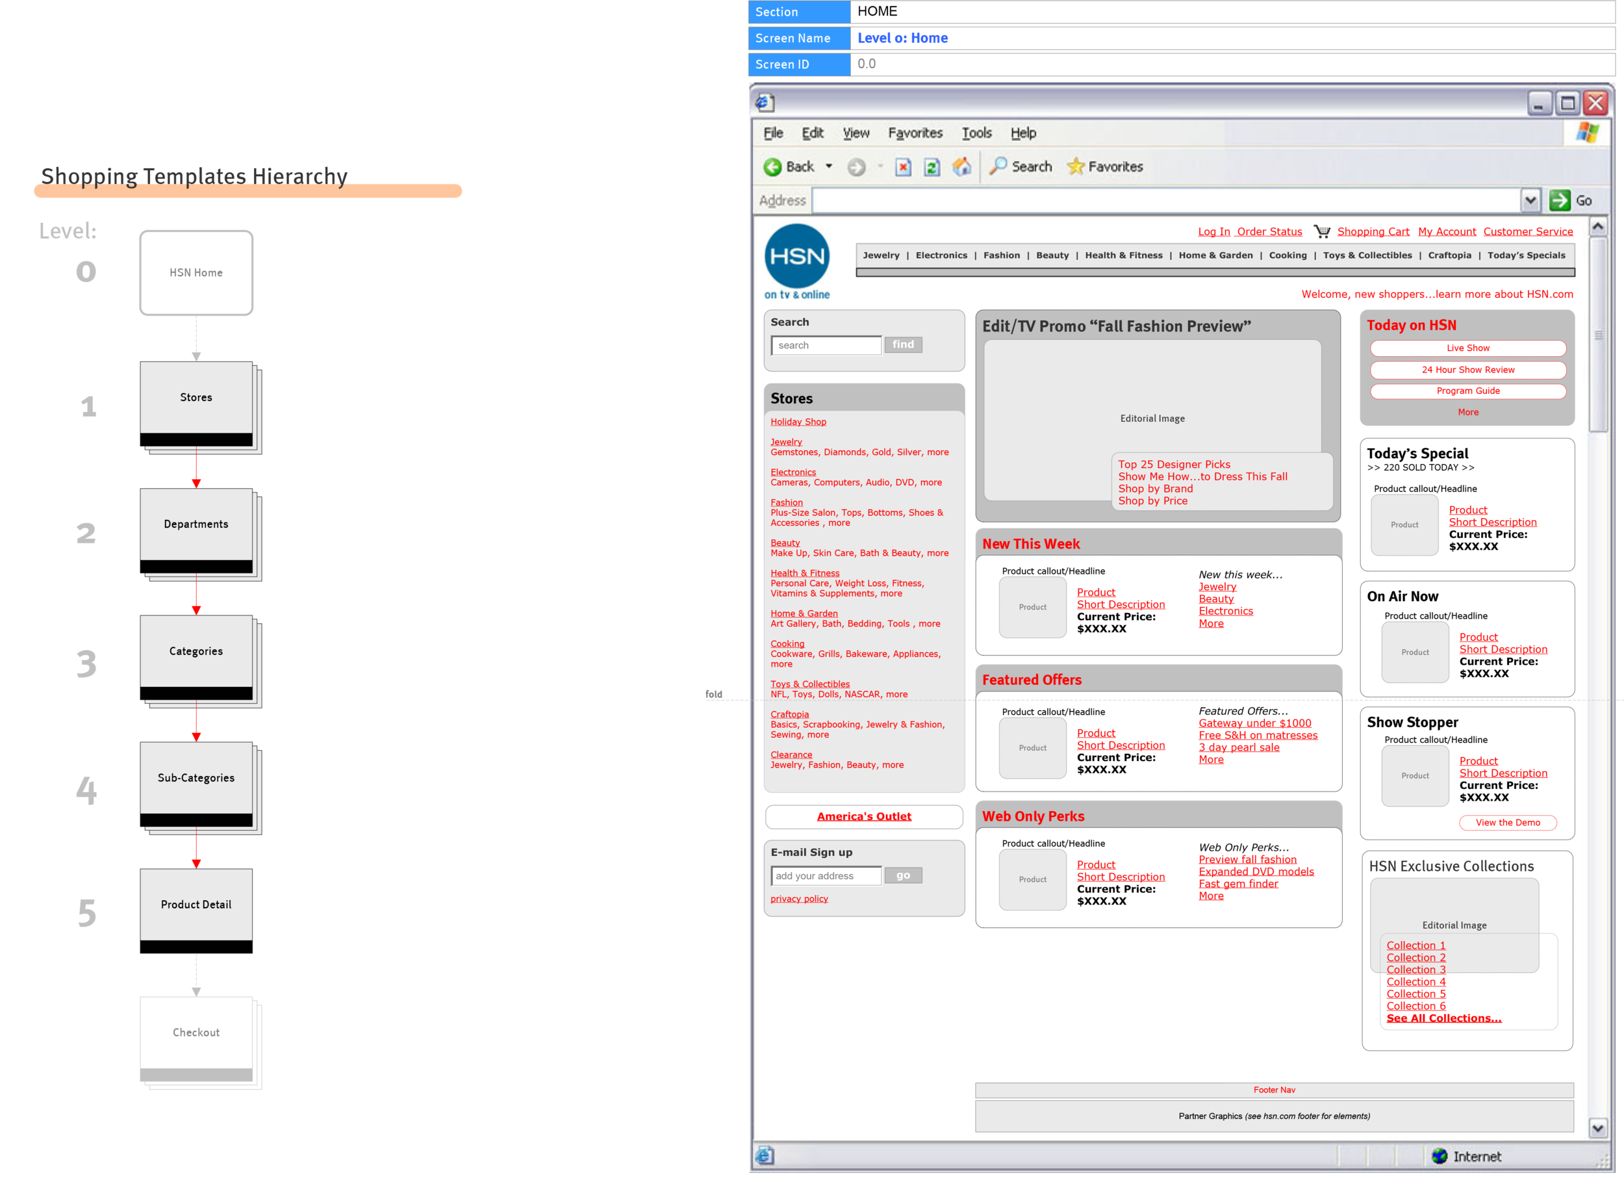
Task: Click the Refresh page icon
Action: [932, 167]
